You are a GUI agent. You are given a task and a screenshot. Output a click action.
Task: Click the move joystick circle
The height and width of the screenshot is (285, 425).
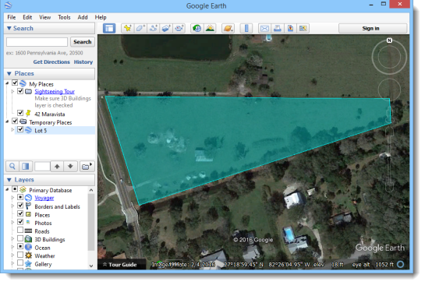pyautogui.click(x=389, y=90)
